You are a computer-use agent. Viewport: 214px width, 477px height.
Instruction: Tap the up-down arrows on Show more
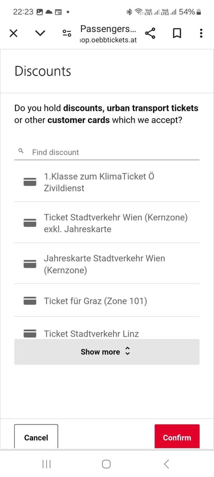click(127, 352)
